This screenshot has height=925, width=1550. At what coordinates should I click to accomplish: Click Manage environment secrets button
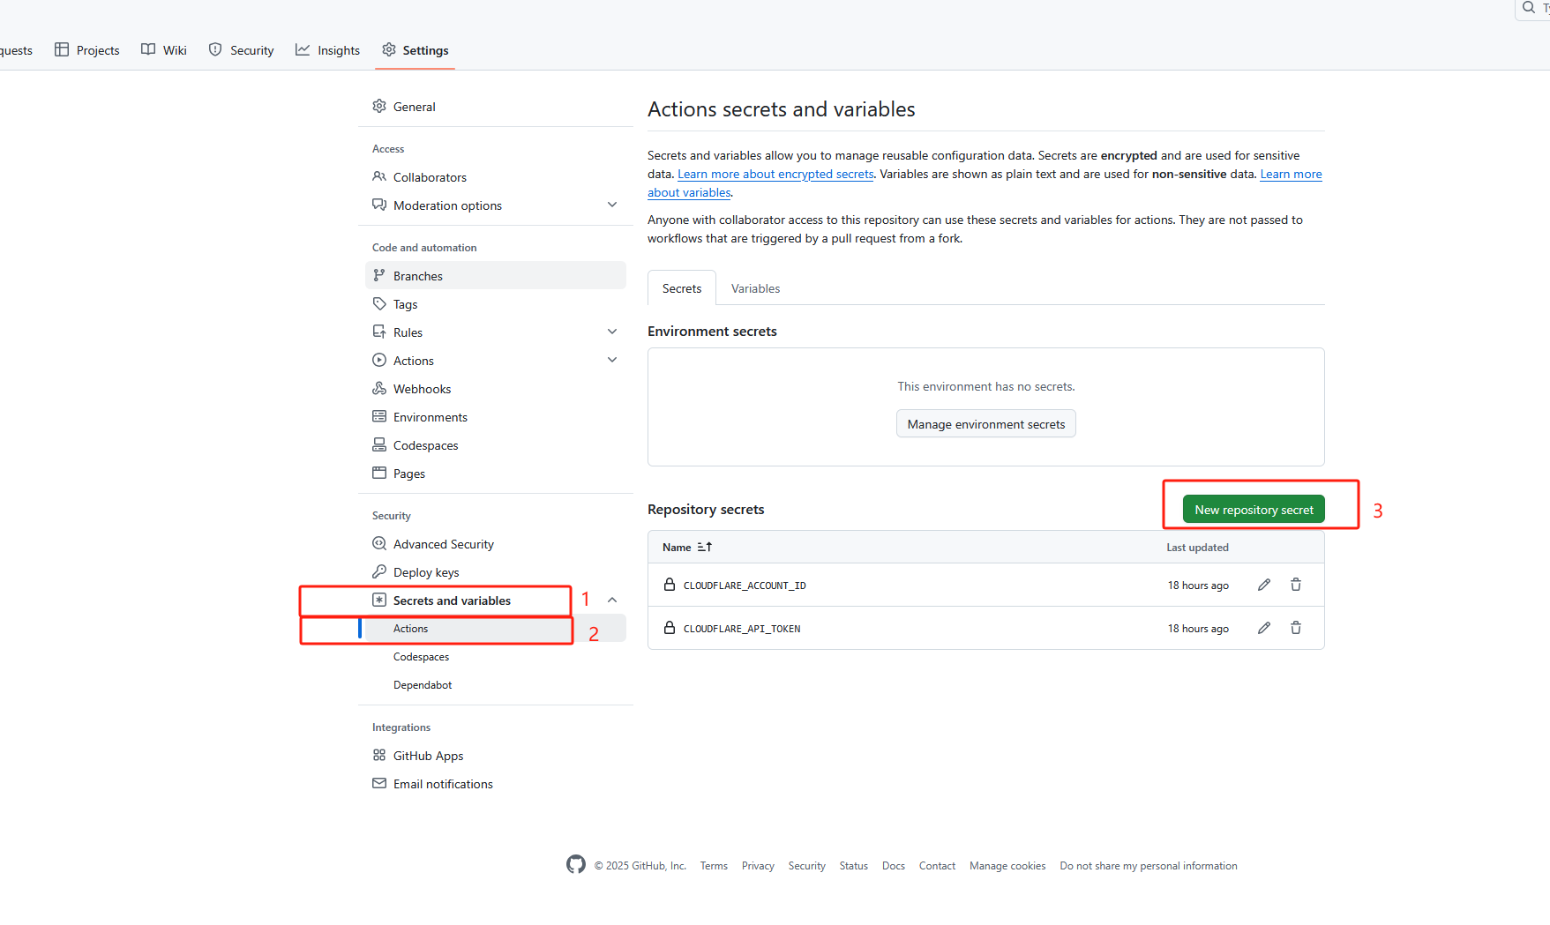click(985, 424)
